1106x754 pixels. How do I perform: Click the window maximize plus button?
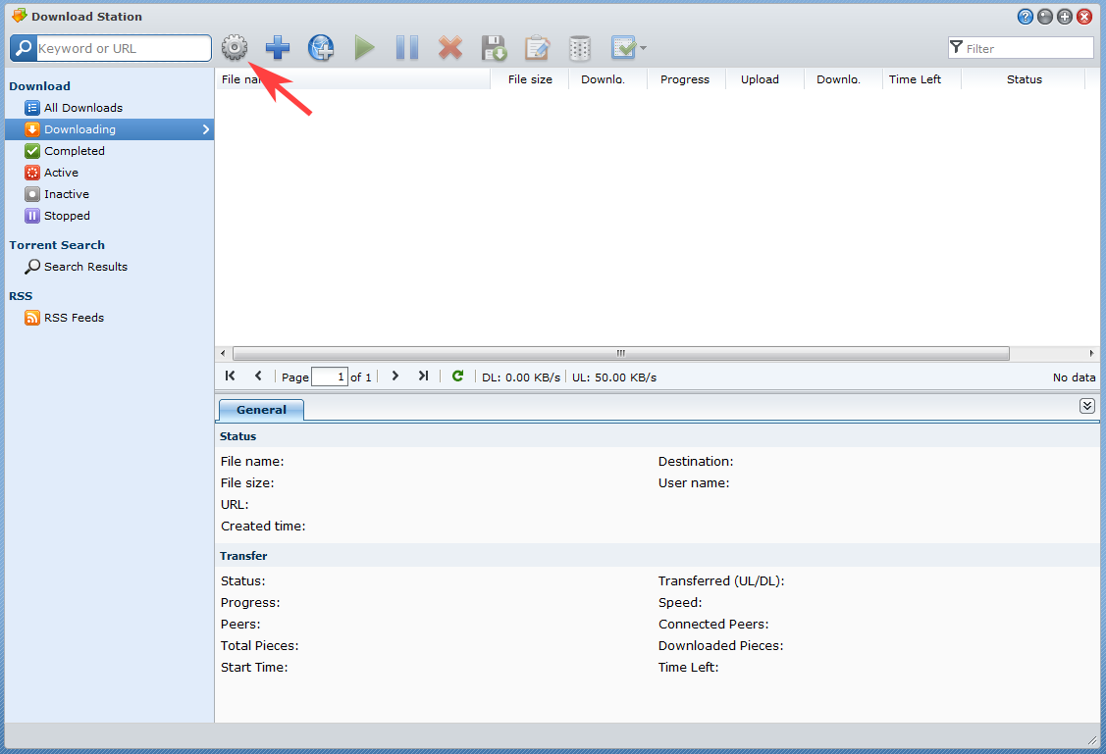[x=1065, y=17]
